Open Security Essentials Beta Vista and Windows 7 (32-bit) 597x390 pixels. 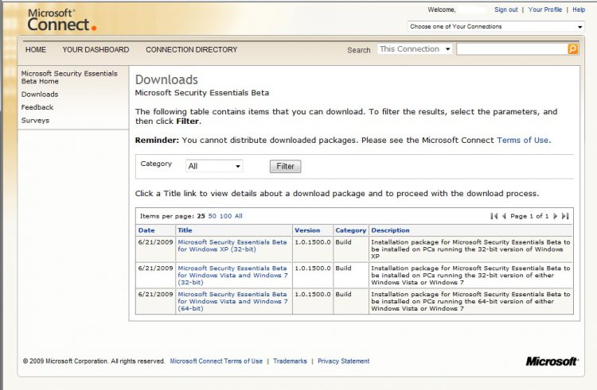coord(232,276)
